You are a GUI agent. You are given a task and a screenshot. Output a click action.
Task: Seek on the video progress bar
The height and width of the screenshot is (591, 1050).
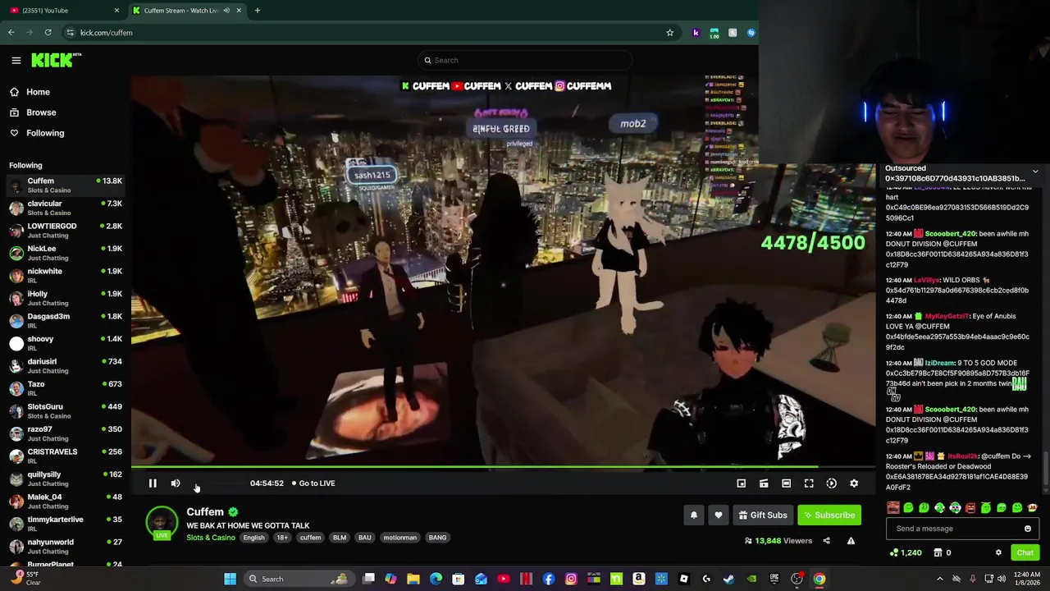[x=504, y=467]
